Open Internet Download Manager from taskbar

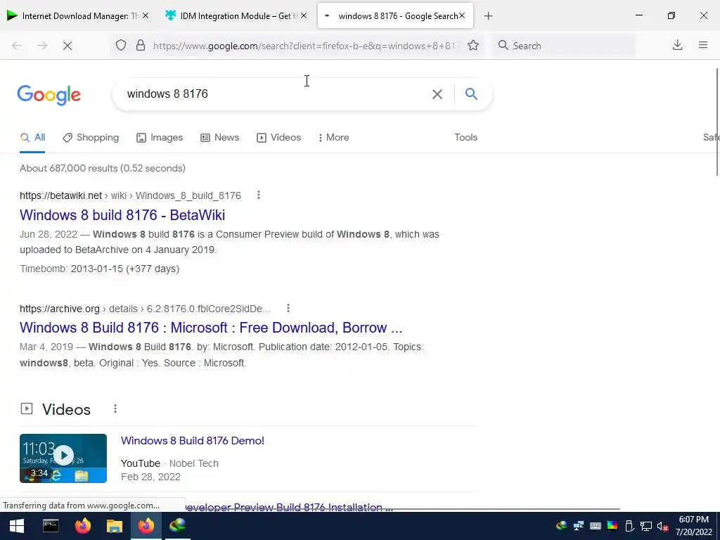[x=178, y=526]
